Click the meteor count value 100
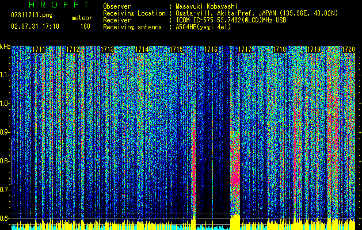The height and width of the screenshot is (230, 362). point(85,26)
